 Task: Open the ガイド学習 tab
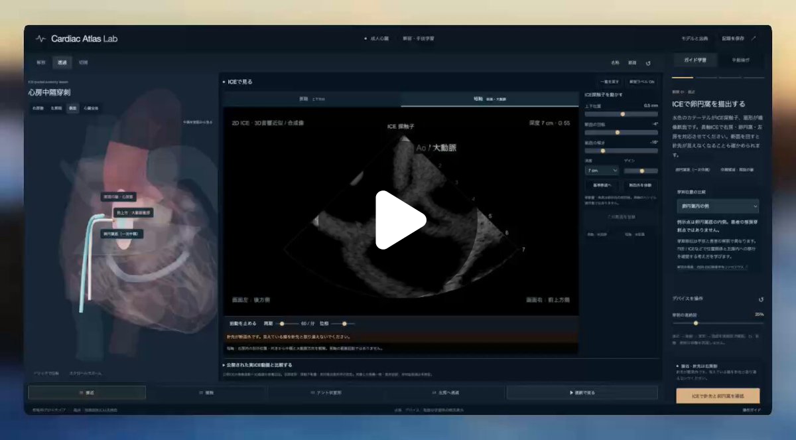point(695,60)
